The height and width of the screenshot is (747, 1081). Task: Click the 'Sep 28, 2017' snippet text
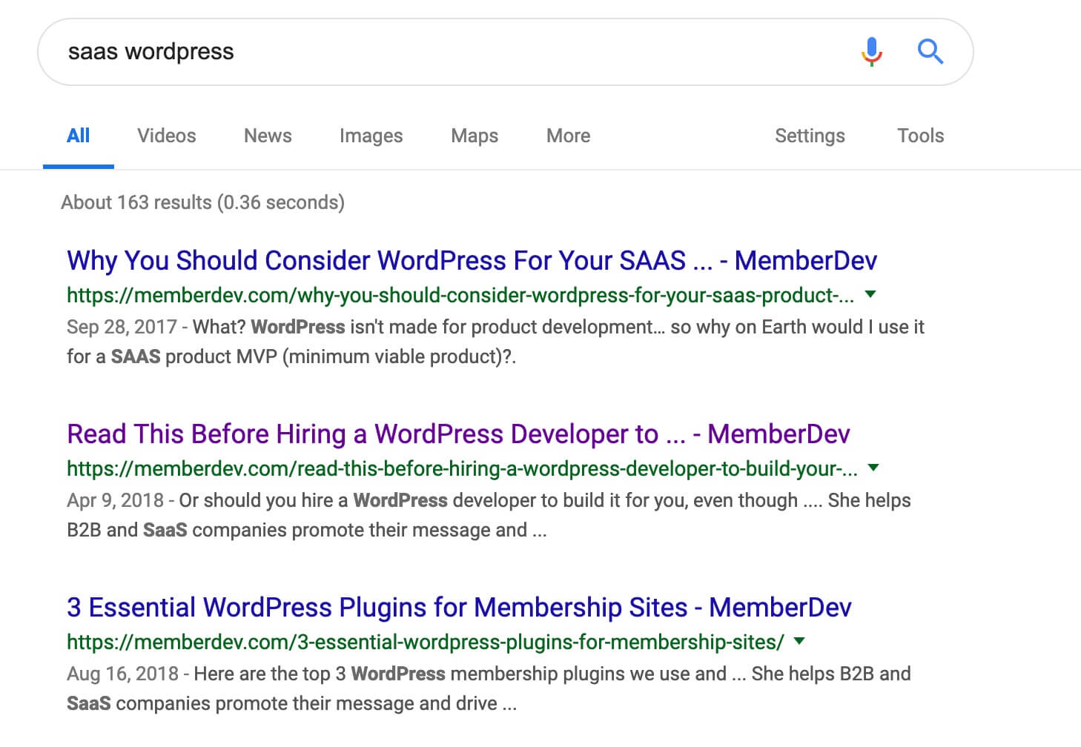click(122, 328)
